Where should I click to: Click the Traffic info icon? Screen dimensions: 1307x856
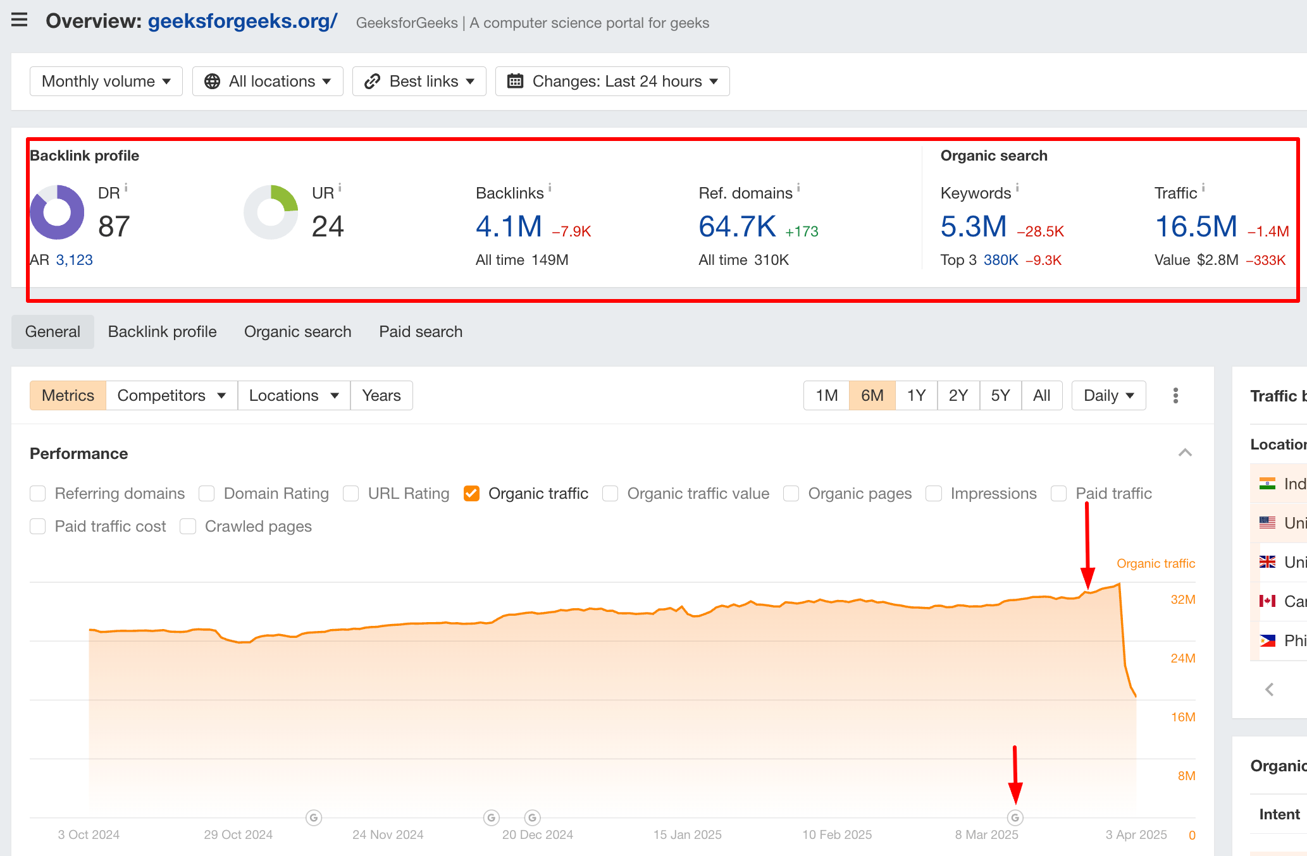[x=1203, y=188]
